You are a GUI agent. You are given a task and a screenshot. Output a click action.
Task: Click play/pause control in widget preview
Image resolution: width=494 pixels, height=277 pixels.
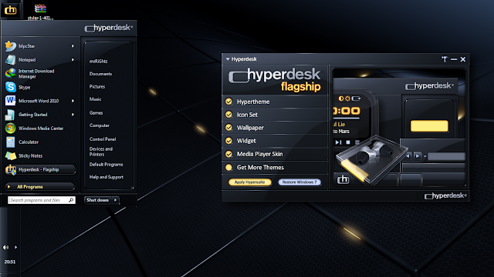click(x=338, y=142)
